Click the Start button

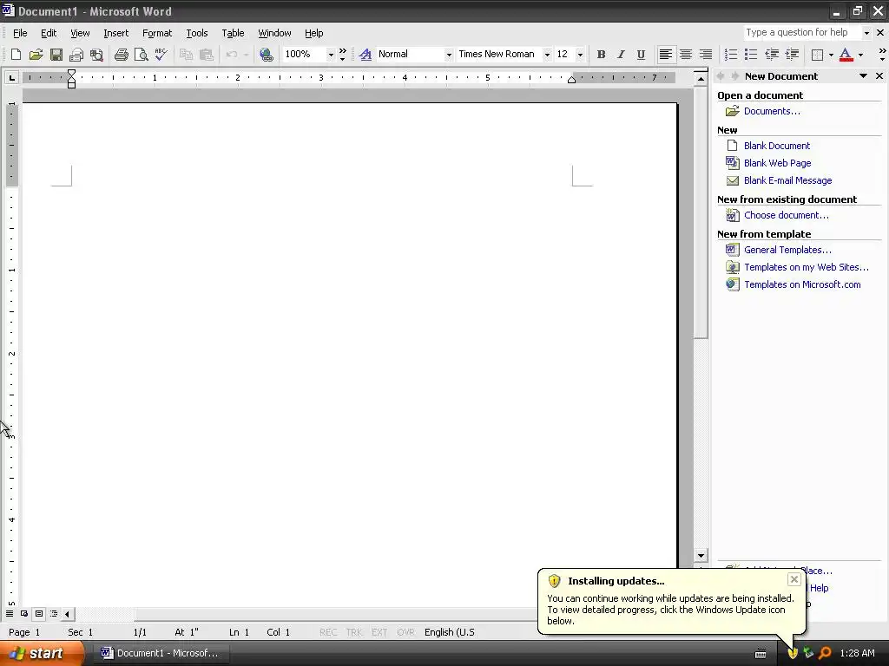41,653
